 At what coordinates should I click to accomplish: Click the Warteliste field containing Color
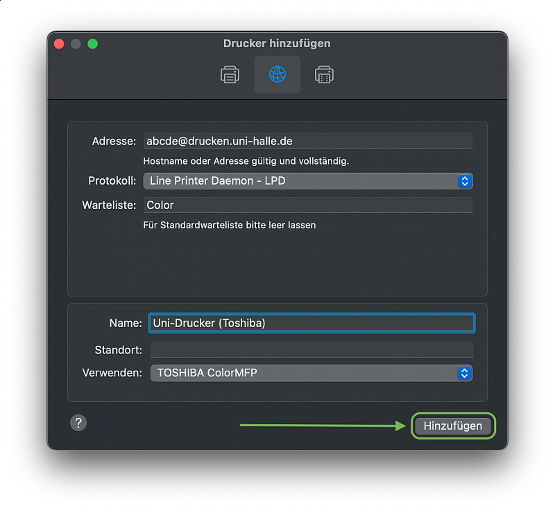(308, 205)
